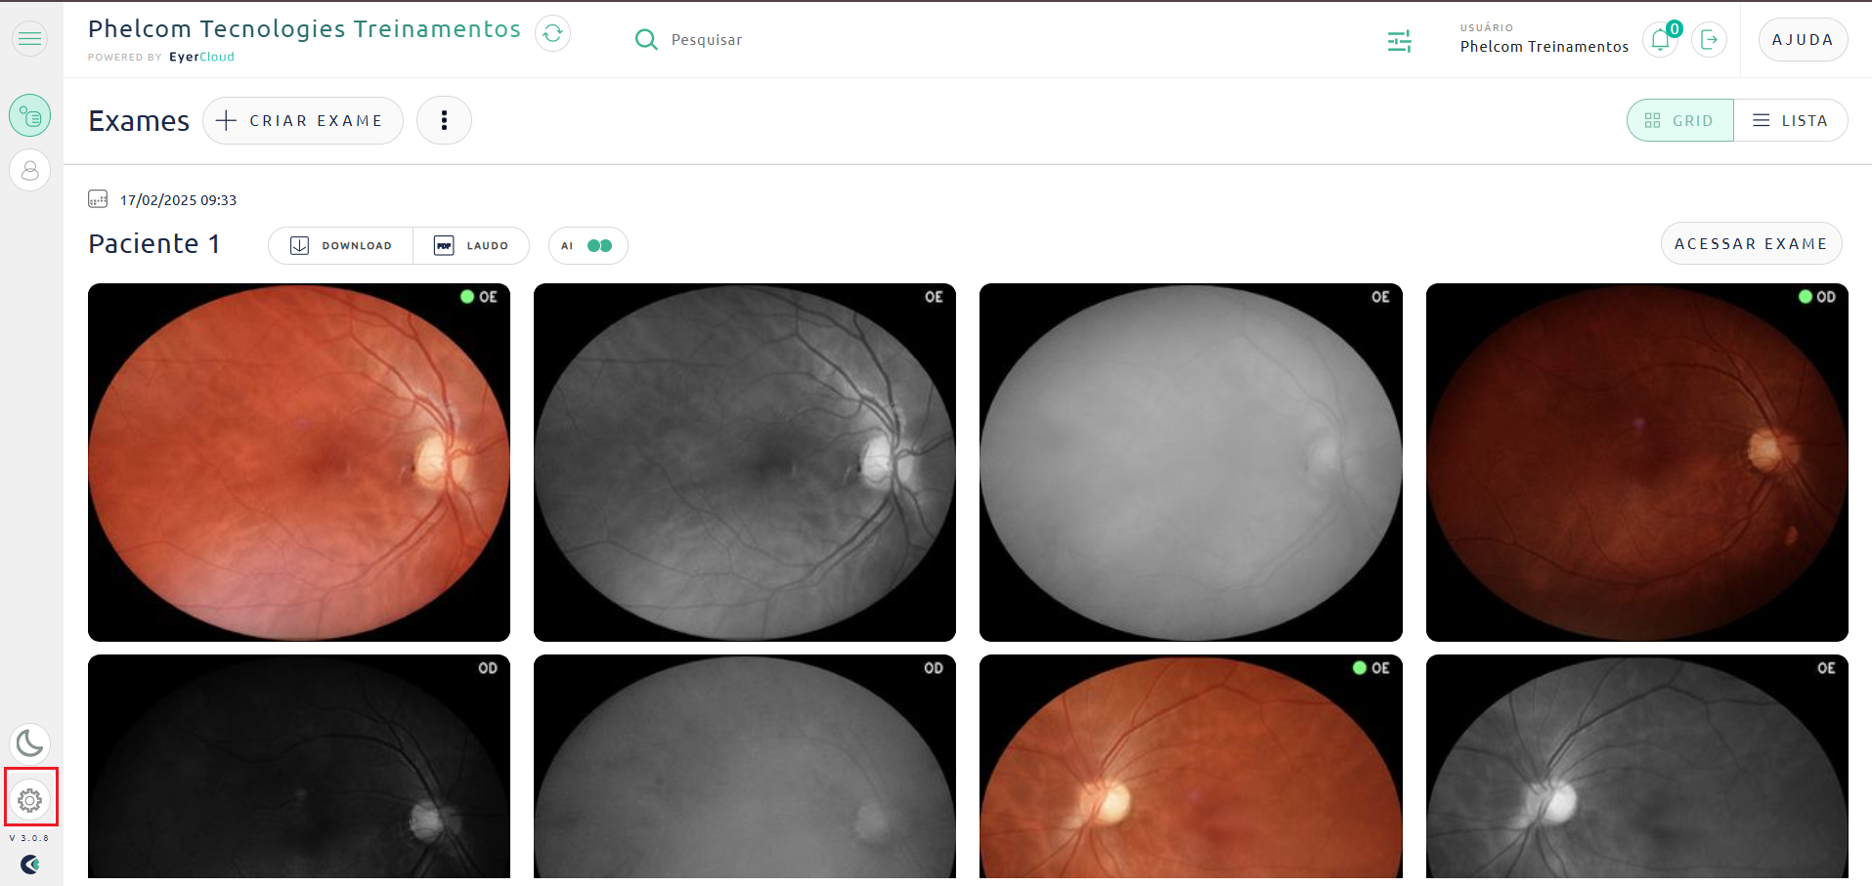Click ACESSAR EXAME for Paciente 1
Viewport: 1872px width, 886px height.
(1751, 243)
